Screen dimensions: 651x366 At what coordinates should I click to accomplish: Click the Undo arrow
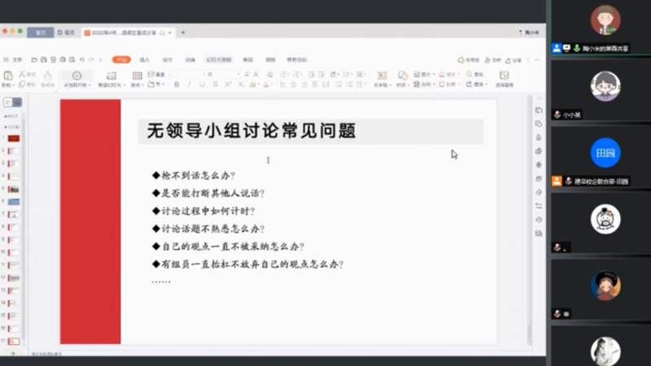[x=82, y=59]
